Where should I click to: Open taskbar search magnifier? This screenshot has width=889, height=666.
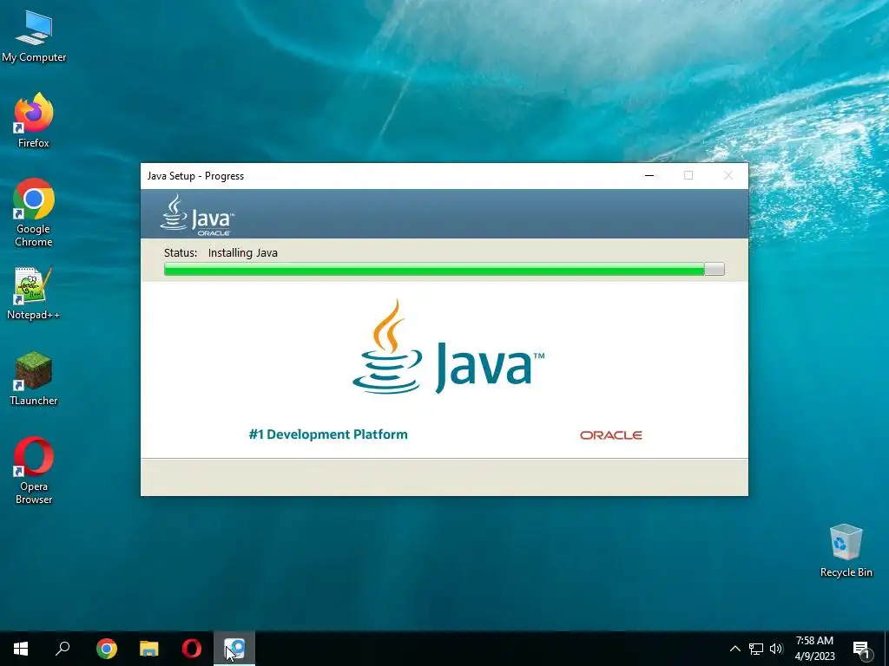point(63,649)
